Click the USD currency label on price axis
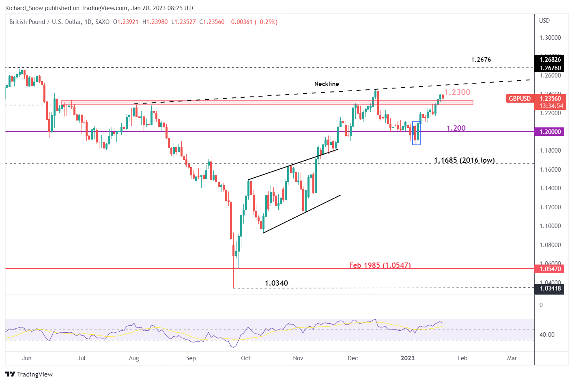The image size is (574, 383). (x=544, y=21)
